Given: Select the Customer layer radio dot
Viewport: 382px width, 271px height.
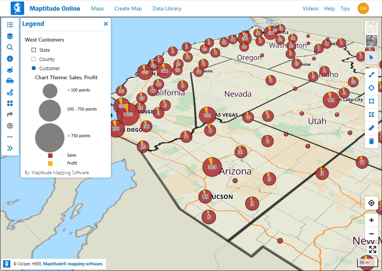Looking at the screenshot, I should click(34, 68).
